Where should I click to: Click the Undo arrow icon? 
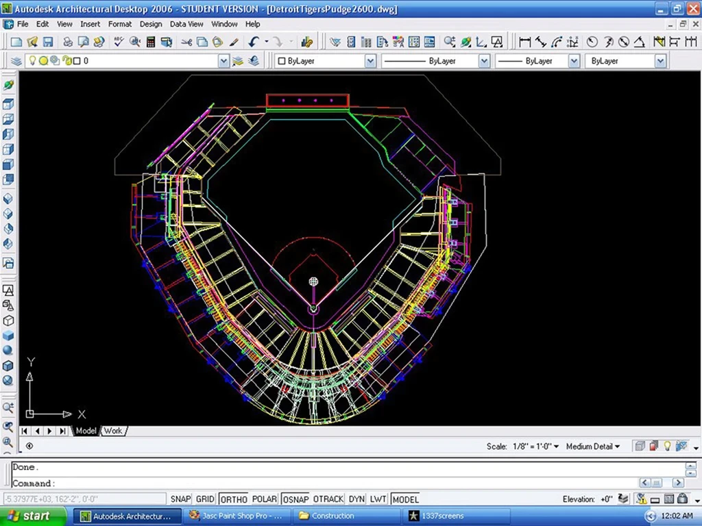pos(254,42)
